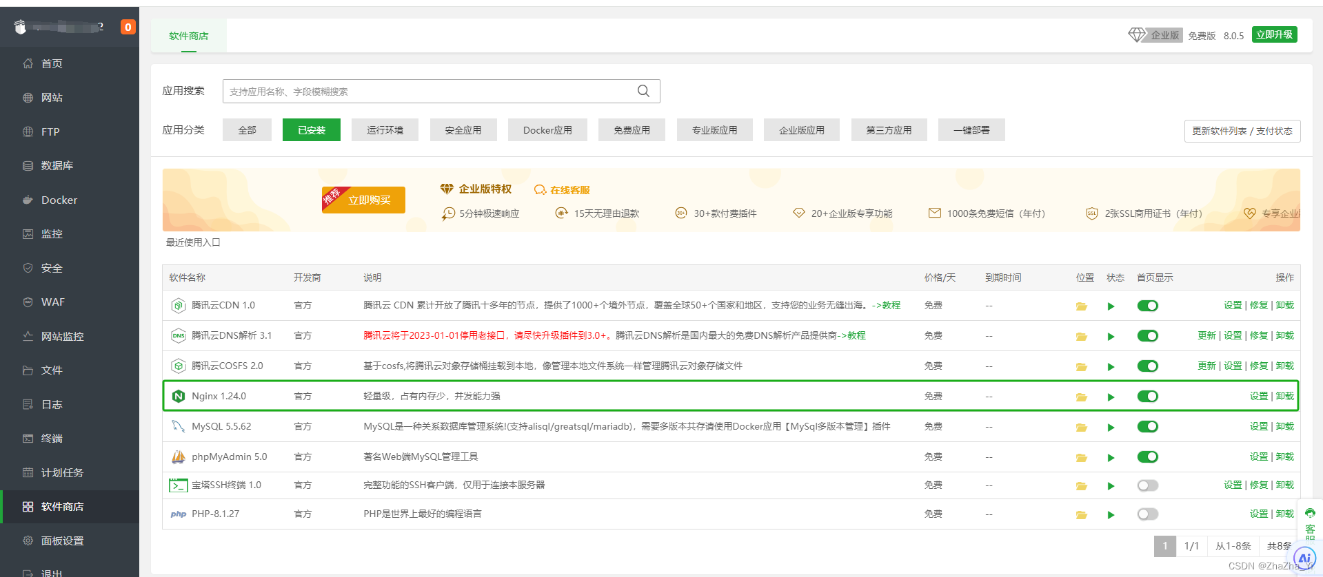Viewport: 1323px width, 577px height.
Task: Click page number 1 in pagination
Action: click(1165, 546)
